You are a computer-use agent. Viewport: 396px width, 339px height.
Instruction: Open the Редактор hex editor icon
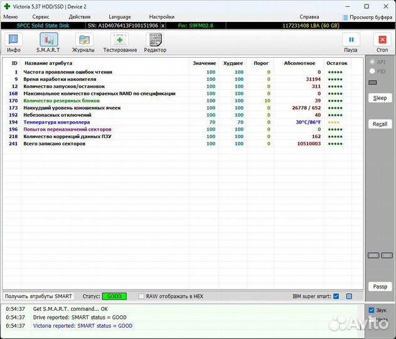click(155, 42)
